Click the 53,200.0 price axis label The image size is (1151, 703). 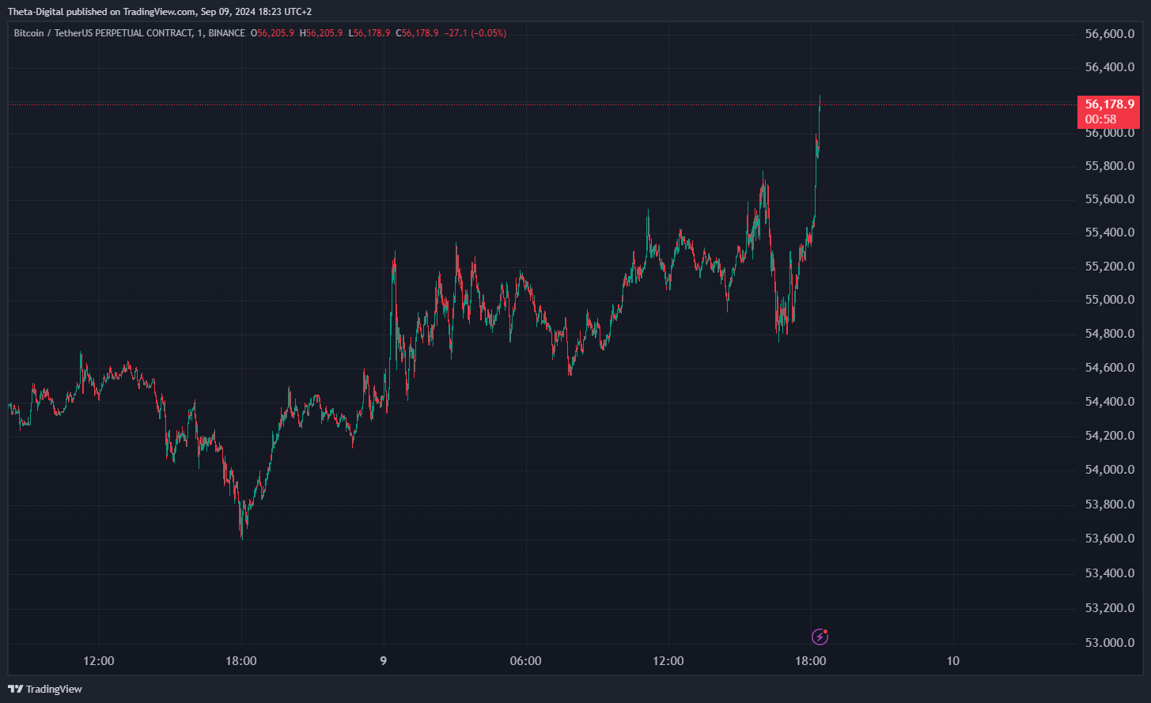[1111, 608]
